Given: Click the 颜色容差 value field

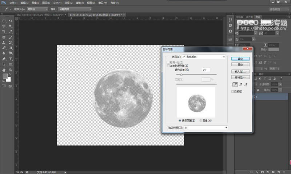Looking at the screenshot, I should (x=206, y=70).
